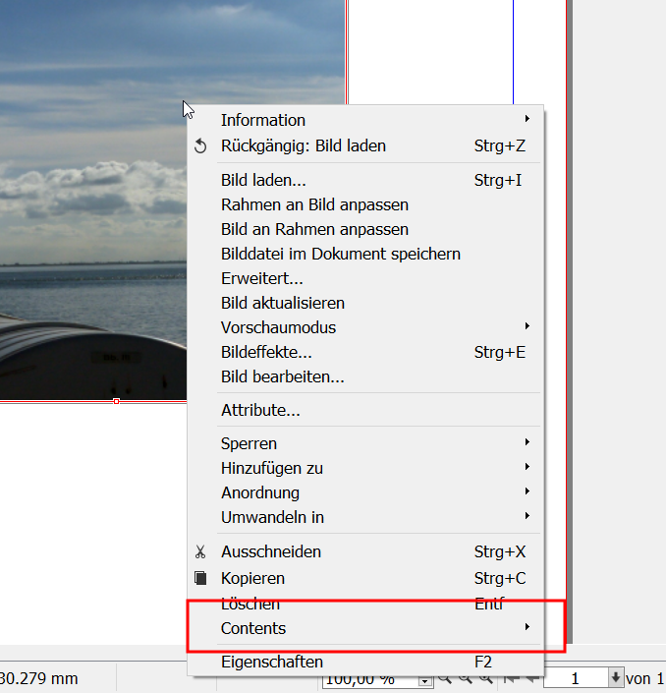This screenshot has width=666, height=693.
Task: Click the undo arrow icon beside Rückgängig
Action: coord(200,146)
